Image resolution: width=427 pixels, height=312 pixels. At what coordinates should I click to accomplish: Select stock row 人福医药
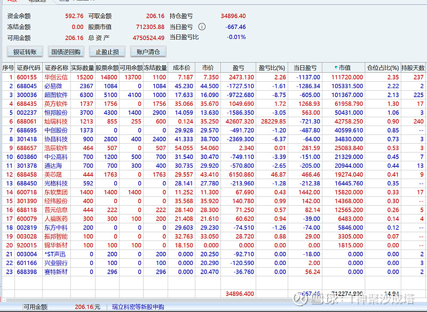tap(213, 219)
